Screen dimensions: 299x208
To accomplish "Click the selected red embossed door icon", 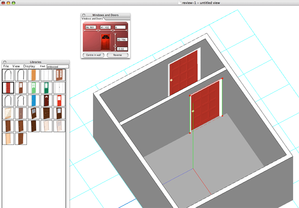I will point(8,88).
